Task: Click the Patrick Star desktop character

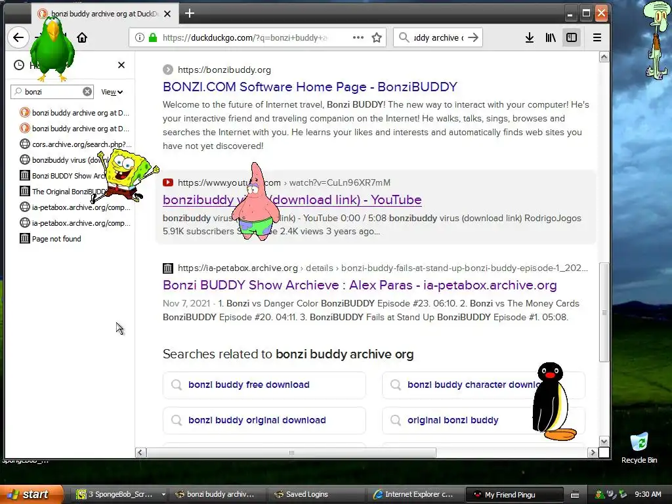Action: (x=255, y=201)
